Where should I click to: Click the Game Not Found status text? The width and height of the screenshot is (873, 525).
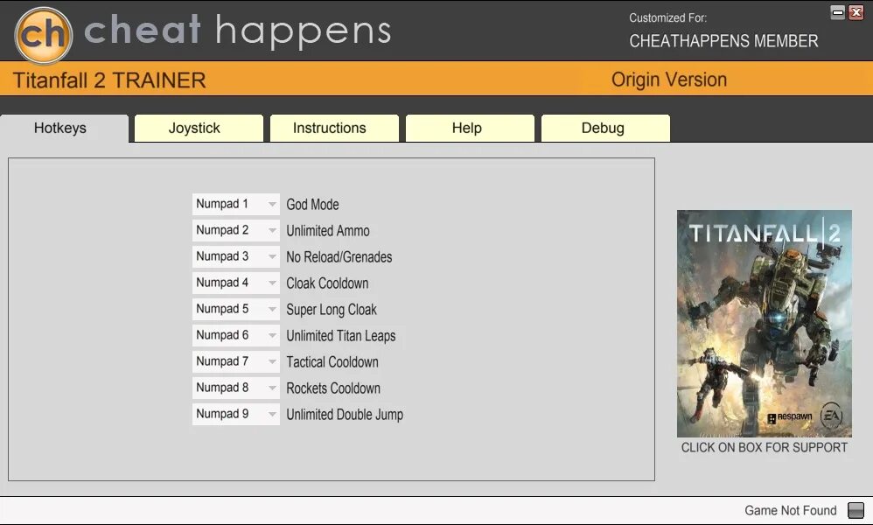click(791, 510)
